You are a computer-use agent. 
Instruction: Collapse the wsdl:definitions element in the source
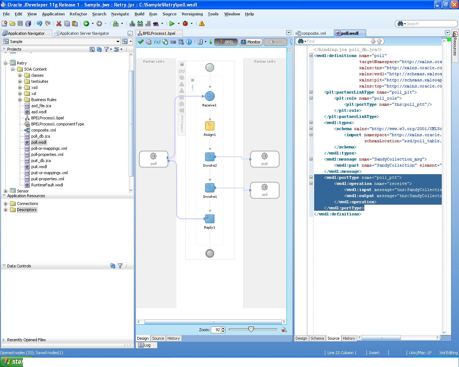(x=311, y=56)
